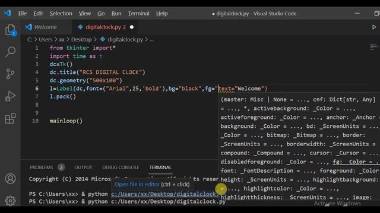380x213 pixels.
Task: Open the Search view in activity bar
Action: coord(10,51)
